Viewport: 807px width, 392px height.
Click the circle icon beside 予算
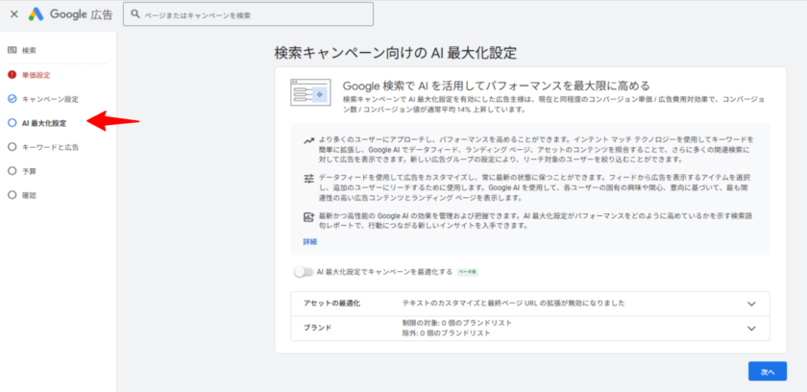coord(12,171)
